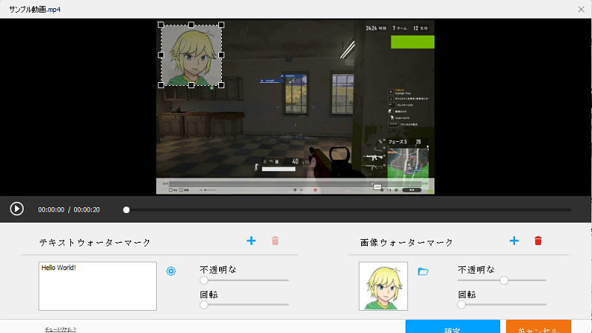The height and width of the screenshot is (333, 592).
Task: Click top-right resize handle of watermark
Action: (x=221, y=25)
